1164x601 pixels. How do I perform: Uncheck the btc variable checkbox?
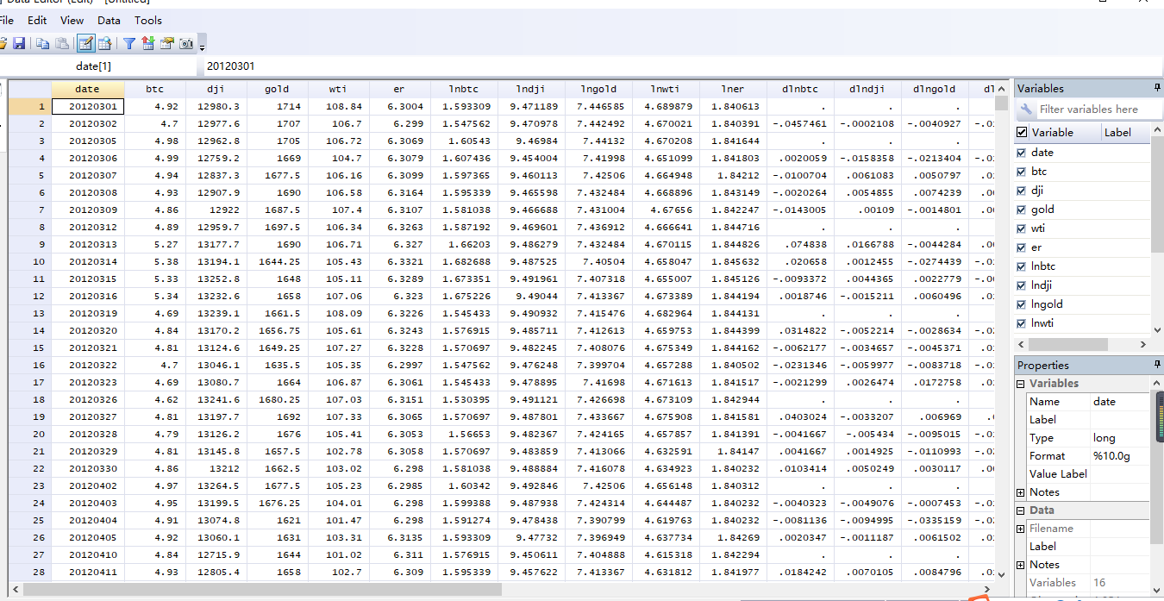[x=1022, y=172]
